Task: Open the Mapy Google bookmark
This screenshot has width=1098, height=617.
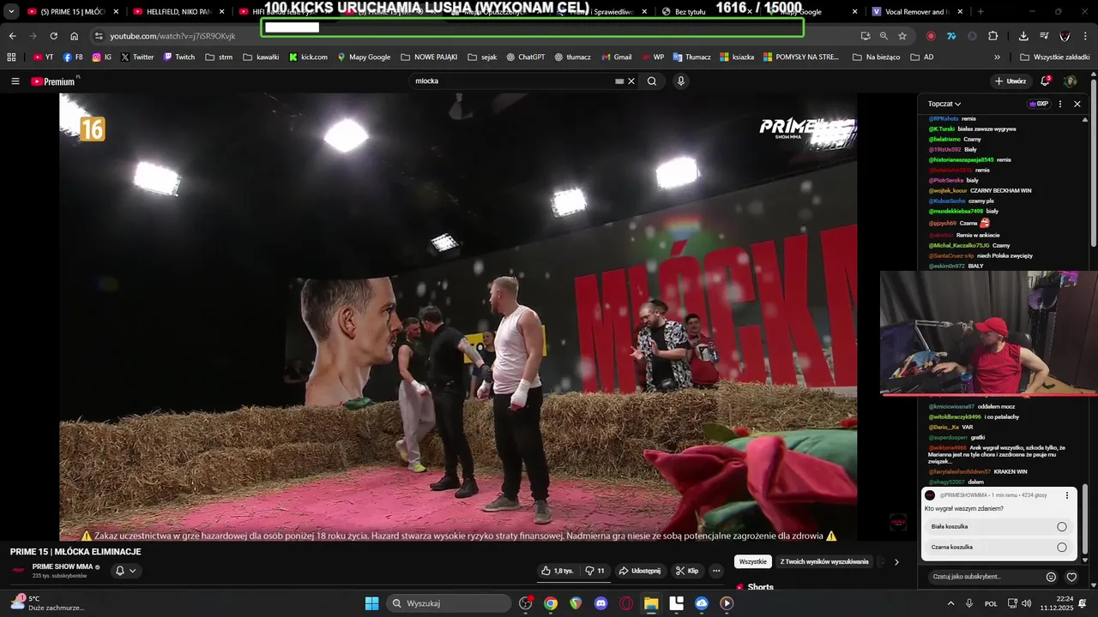Action: pos(364,57)
